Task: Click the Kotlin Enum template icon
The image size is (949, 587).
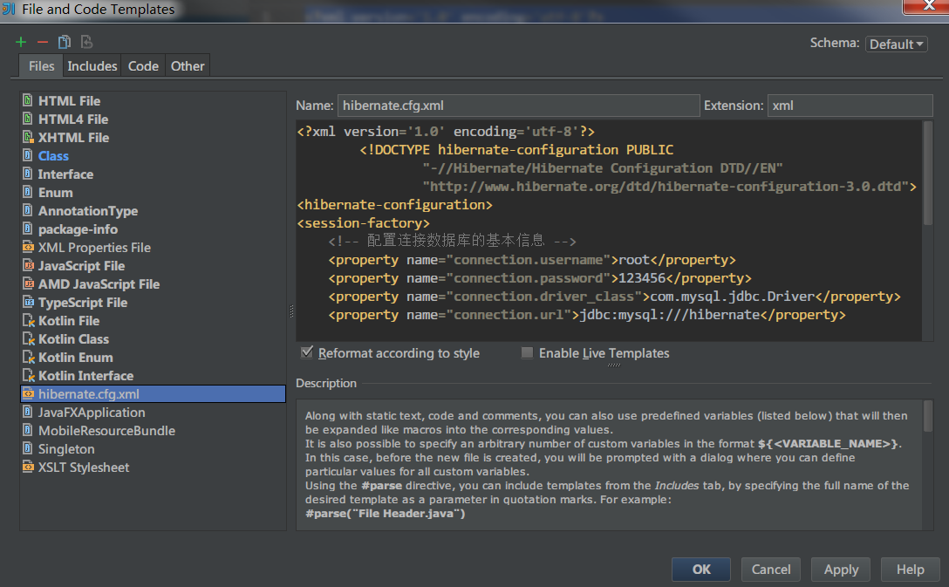Action: [28, 357]
